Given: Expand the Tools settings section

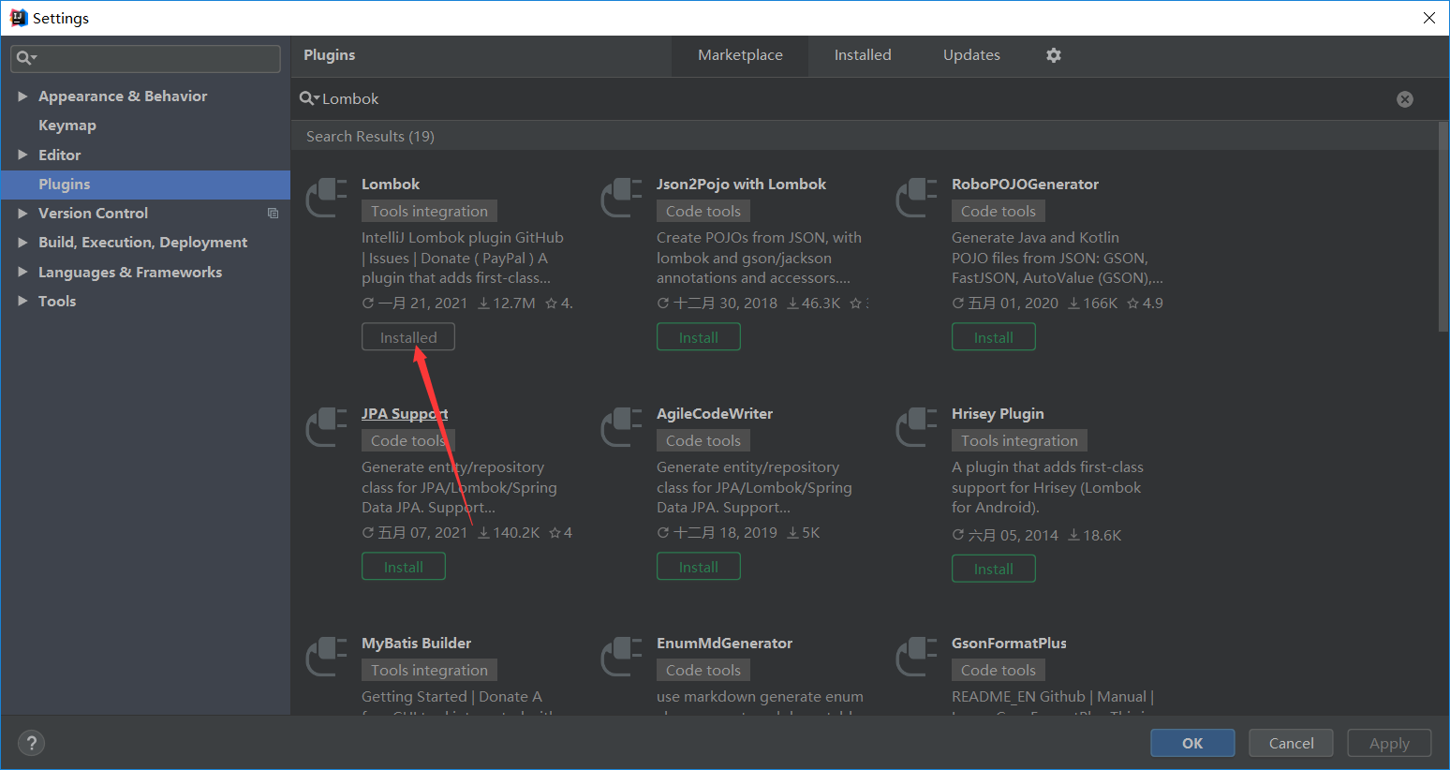Looking at the screenshot, I should pyautogui.click(x=22, y=302).
